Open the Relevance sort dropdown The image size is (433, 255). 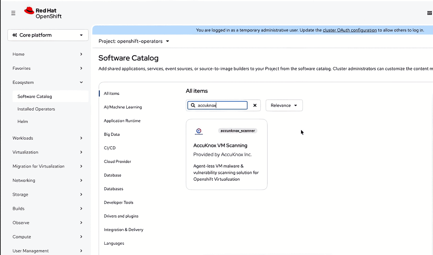point(284,105)
